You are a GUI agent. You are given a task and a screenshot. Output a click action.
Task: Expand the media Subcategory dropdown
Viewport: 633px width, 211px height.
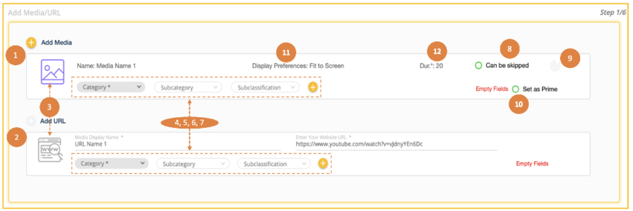tap(188, 87)
